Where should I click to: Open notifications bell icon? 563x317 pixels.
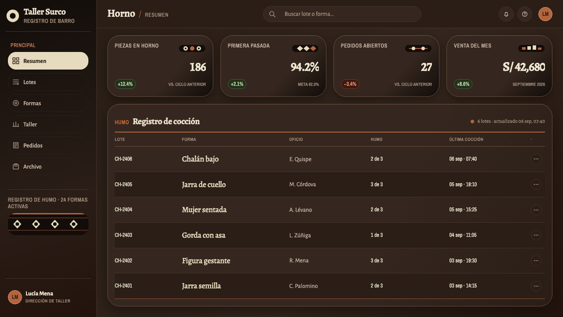point(506,14)
